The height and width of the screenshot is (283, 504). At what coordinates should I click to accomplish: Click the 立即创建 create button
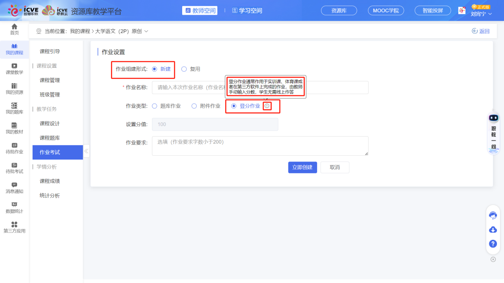click(302, 167)
